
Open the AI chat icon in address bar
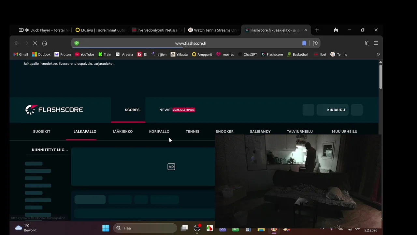315,43
